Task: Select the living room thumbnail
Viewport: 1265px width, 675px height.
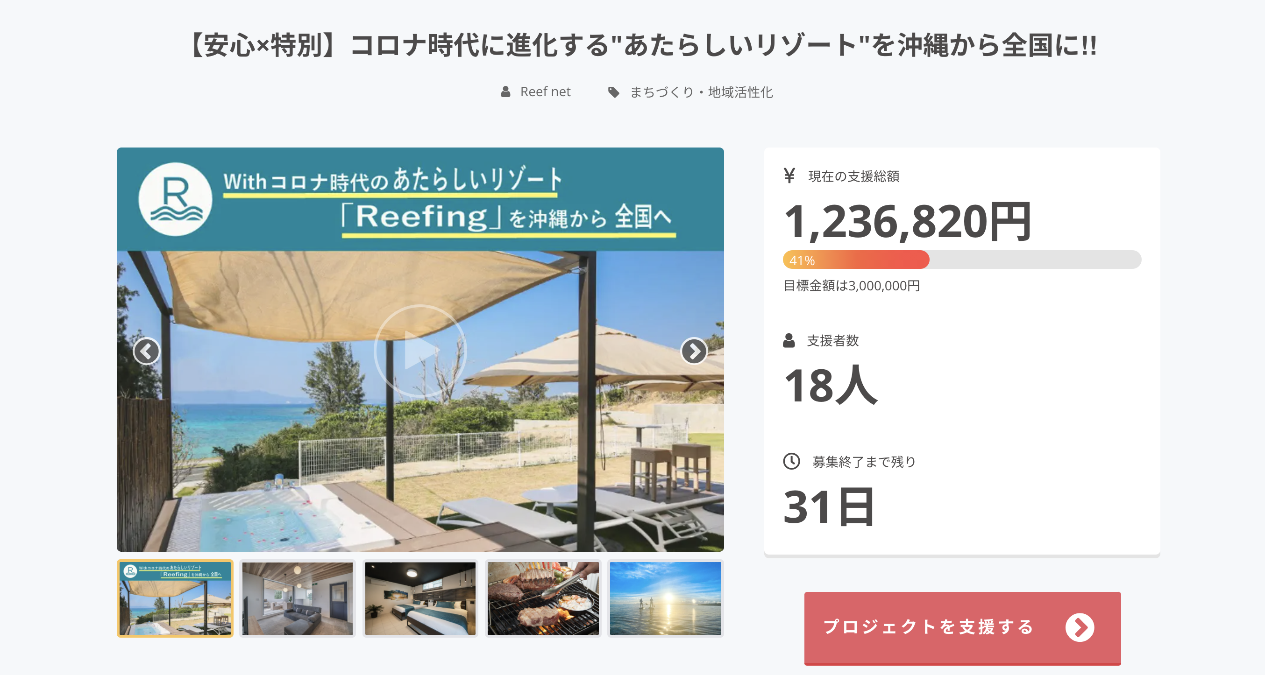Action: [x=298, y=598]
